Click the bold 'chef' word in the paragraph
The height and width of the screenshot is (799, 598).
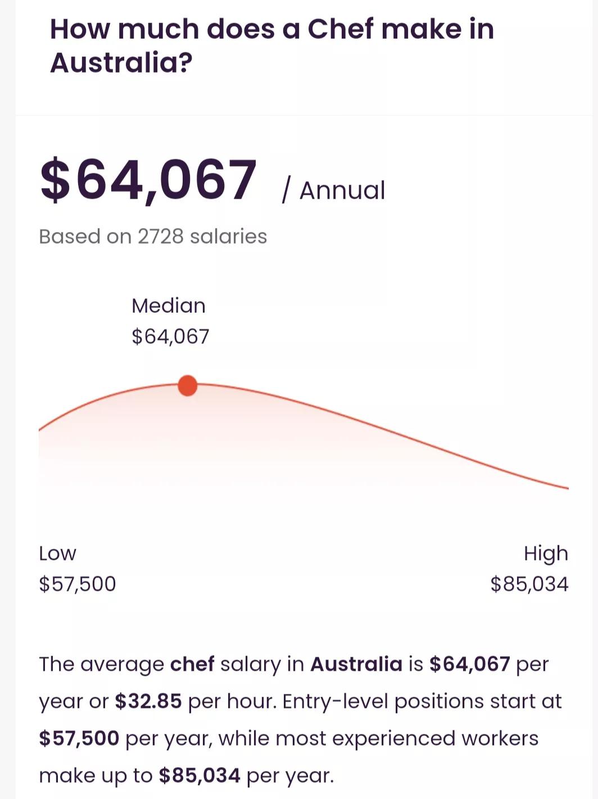tap(192, 664)
